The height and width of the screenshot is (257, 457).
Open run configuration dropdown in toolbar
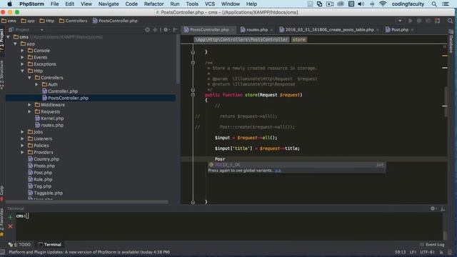point(400,21)
